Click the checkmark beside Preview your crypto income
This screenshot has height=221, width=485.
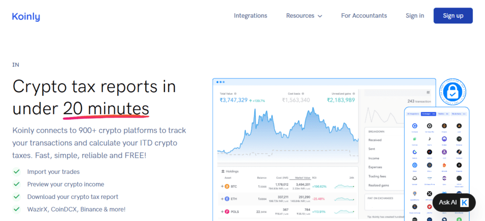pyautogui.click(x=17, y=184)
